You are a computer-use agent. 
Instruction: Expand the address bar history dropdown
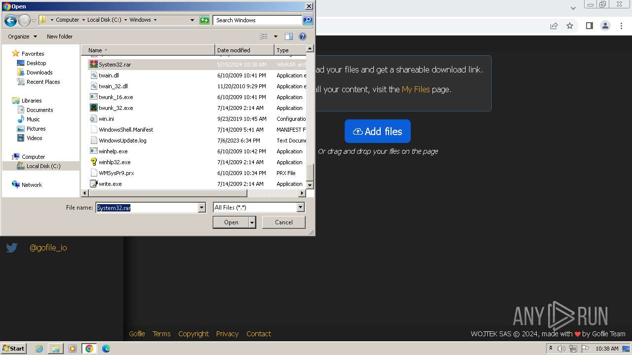click(x=192, y=20)
